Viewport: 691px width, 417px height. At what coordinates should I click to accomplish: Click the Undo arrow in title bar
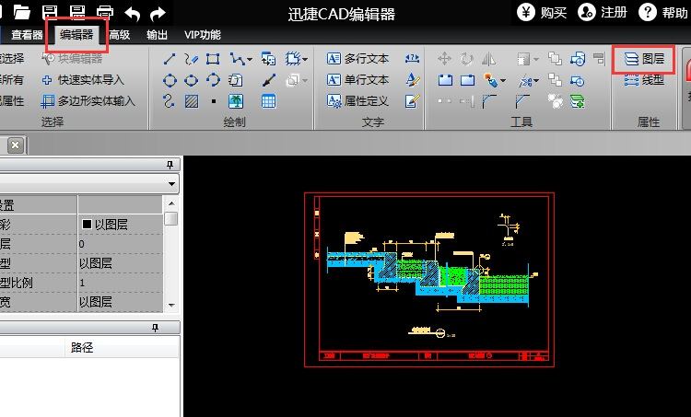132,13
